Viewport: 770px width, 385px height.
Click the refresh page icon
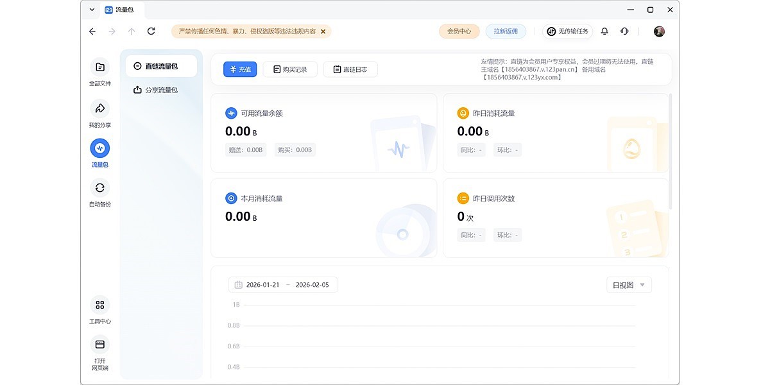click(151, 31)
